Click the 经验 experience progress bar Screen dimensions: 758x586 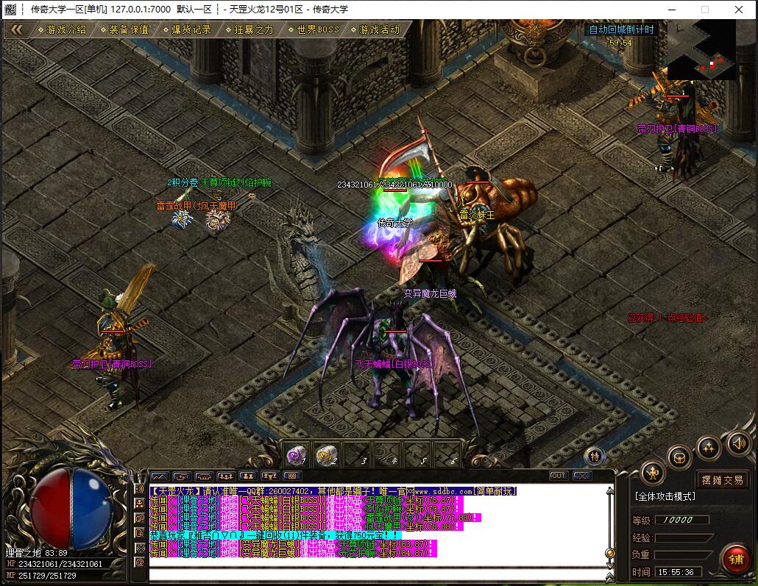tap(684, 537)
